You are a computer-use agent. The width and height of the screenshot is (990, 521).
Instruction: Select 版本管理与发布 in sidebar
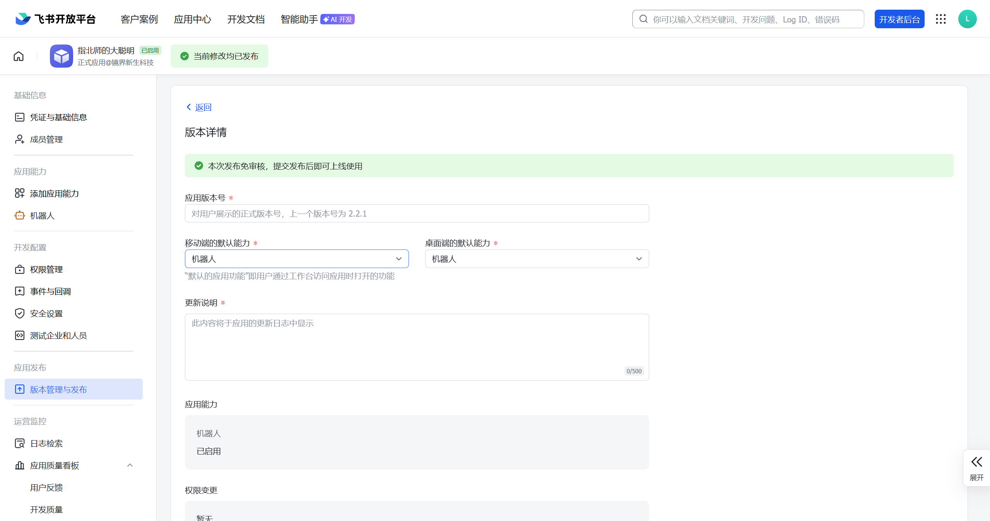(x=58, y=389)
